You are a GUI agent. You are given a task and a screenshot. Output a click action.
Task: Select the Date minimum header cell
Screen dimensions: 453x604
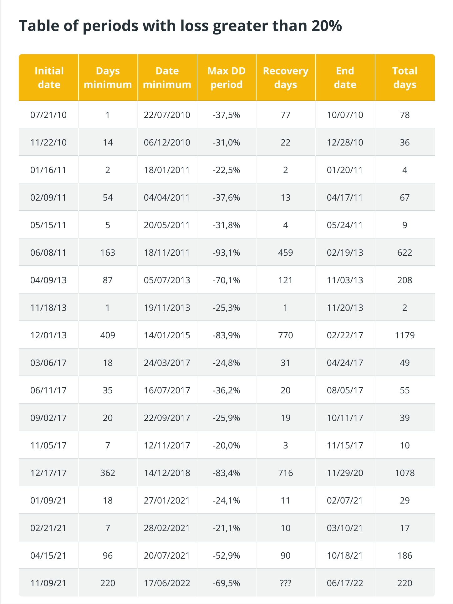tap(167, 78)
